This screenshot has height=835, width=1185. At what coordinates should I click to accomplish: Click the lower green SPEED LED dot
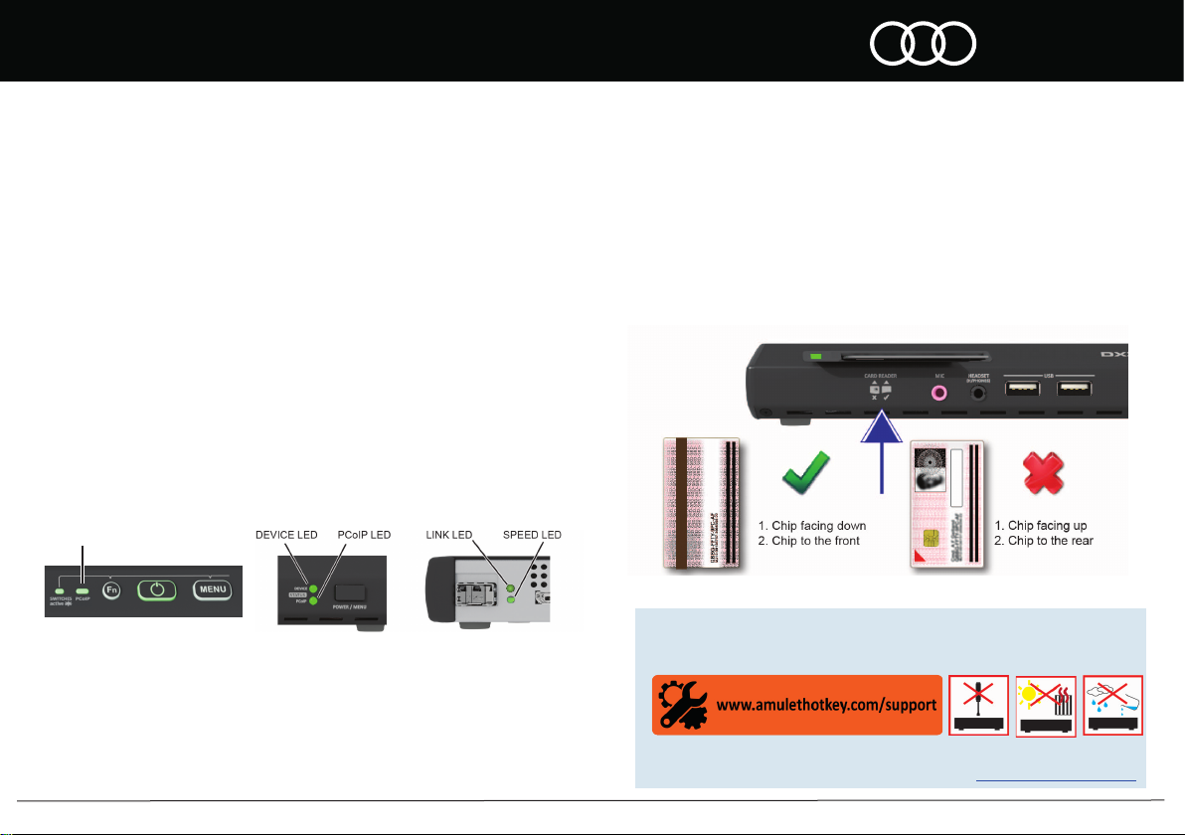click(x=511, y=599)
